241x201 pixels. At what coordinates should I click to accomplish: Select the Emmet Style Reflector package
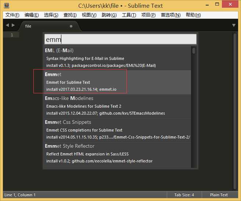118,154
